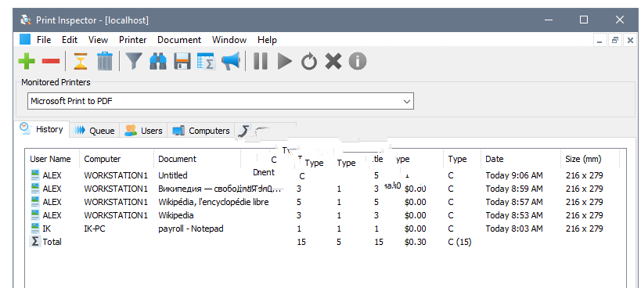Restore the inner MDI child window
This screenshot has height=288, width=641.
(x=614, y=41)
